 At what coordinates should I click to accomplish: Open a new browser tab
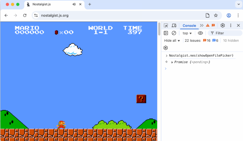click(89, 4)
